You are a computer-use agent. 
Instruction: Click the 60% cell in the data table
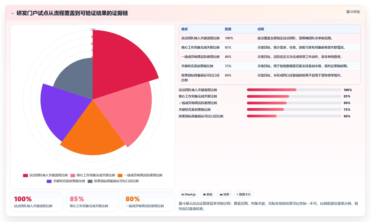tap(228, 75)
